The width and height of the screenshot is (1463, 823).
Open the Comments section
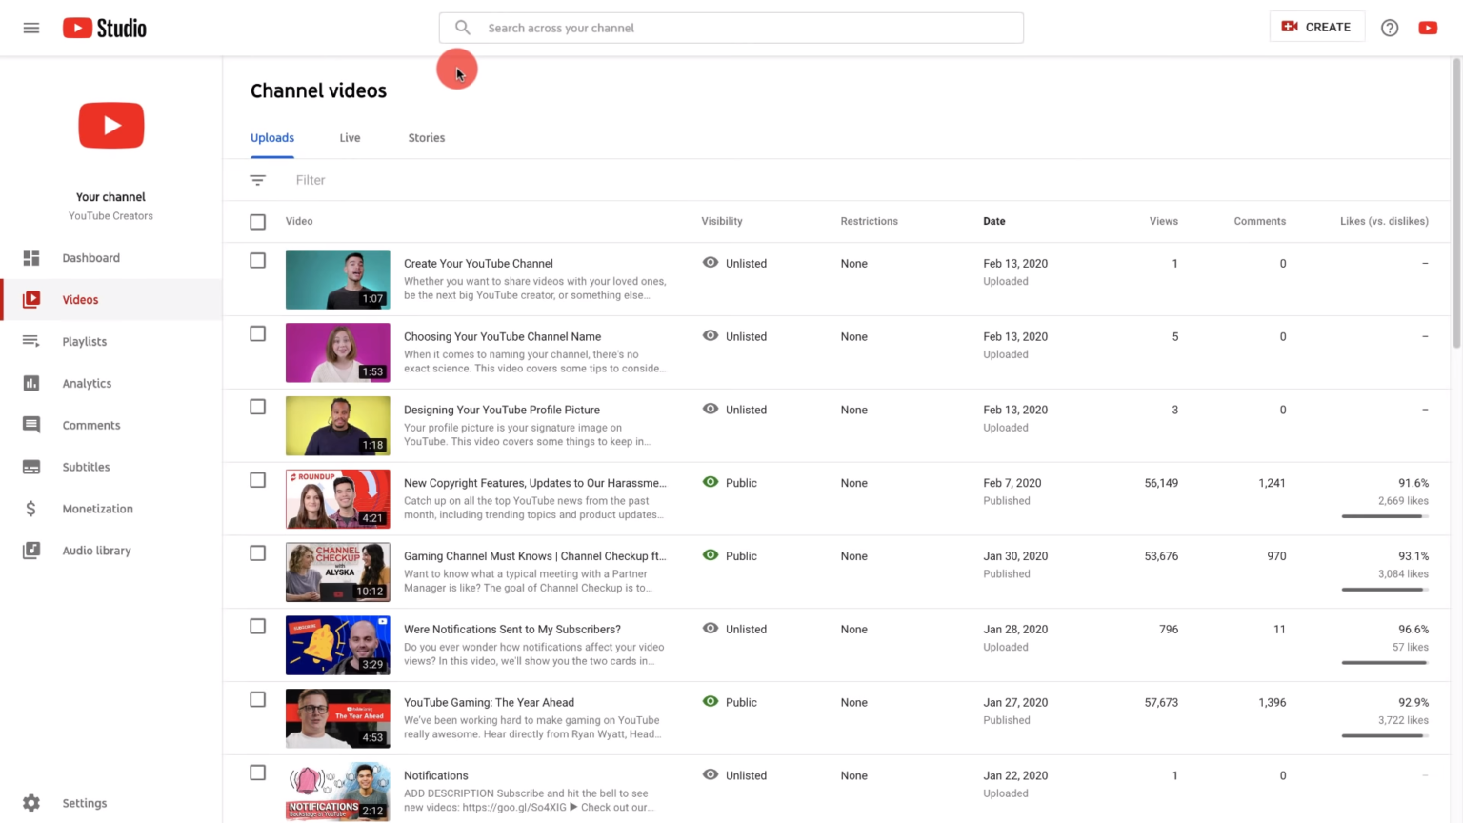click(90, 425)
